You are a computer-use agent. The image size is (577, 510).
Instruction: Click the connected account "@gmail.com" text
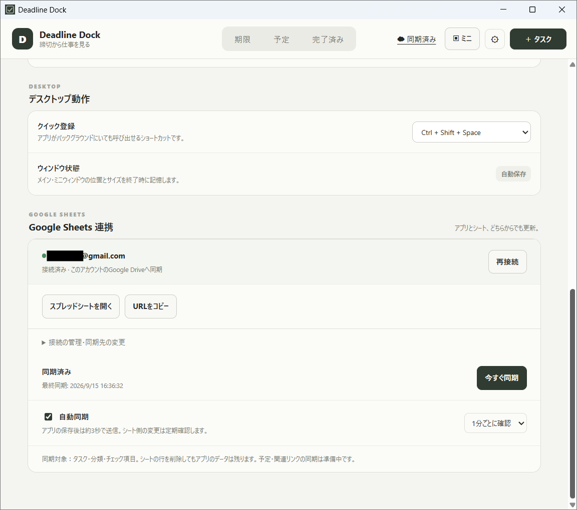[104, 255]
